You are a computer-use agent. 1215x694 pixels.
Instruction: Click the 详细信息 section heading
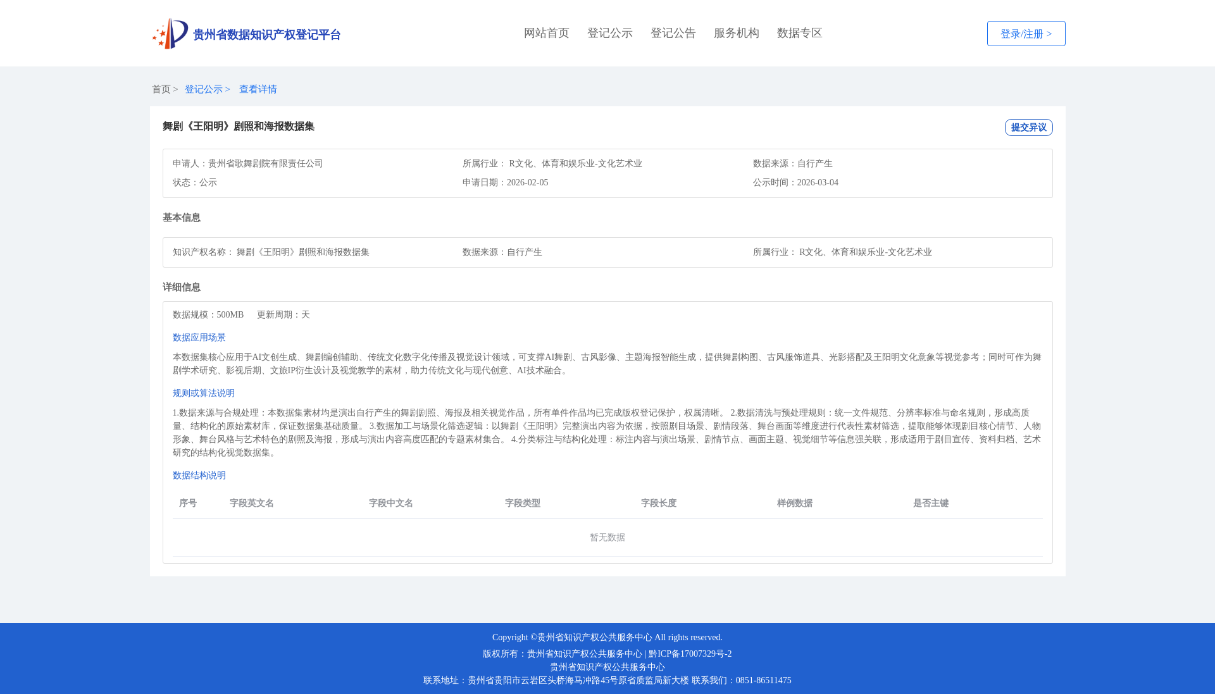coord(182,287)
